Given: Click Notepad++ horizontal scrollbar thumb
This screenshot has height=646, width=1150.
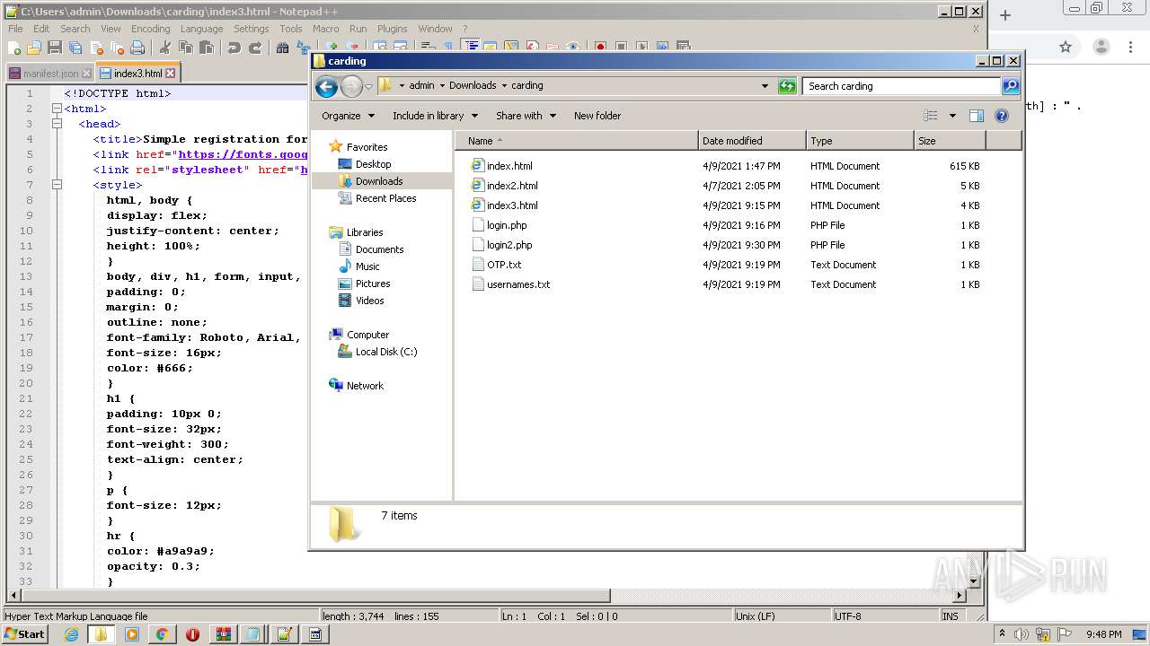Looking at the screenshot, I should tap(315, 596).
